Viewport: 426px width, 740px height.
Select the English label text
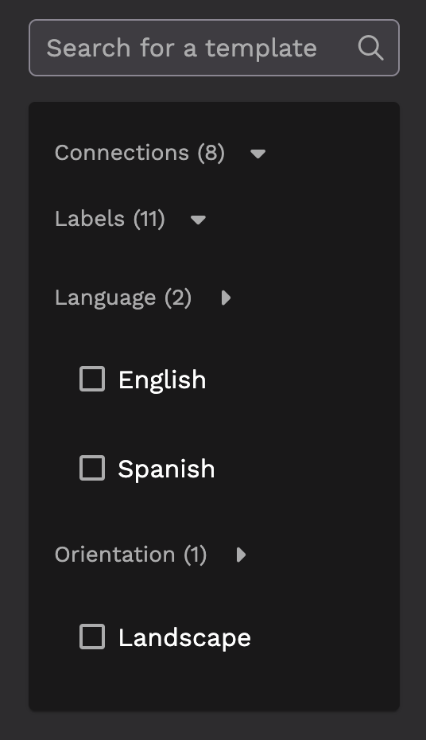pyautogui.click(x=162, y=380)
